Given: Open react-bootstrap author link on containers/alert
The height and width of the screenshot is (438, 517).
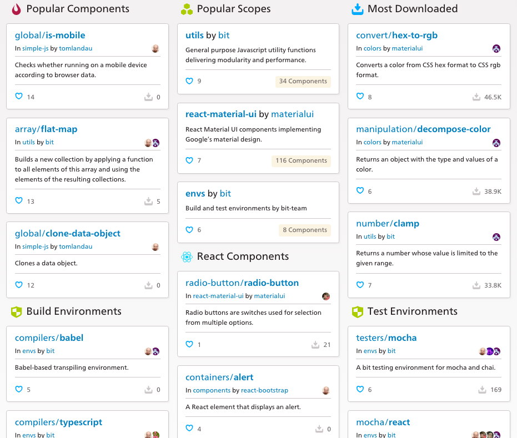Looking at the screenshot, I should point(264,390).
